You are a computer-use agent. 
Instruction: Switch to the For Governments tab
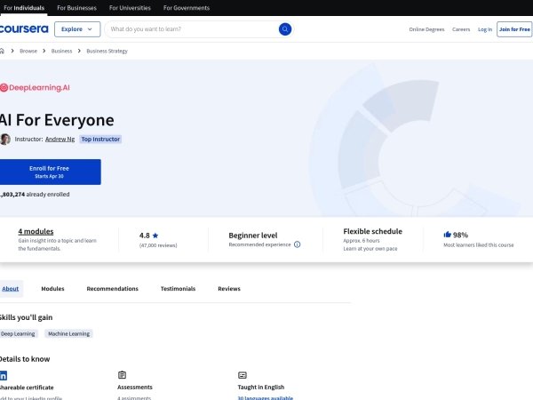[x=187, y=8]
